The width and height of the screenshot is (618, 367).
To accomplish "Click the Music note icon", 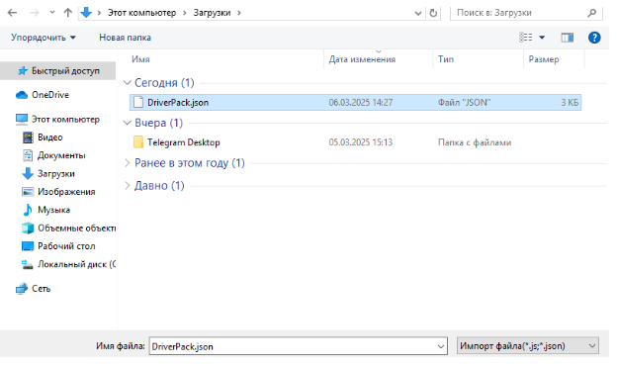I will point(28,210).
